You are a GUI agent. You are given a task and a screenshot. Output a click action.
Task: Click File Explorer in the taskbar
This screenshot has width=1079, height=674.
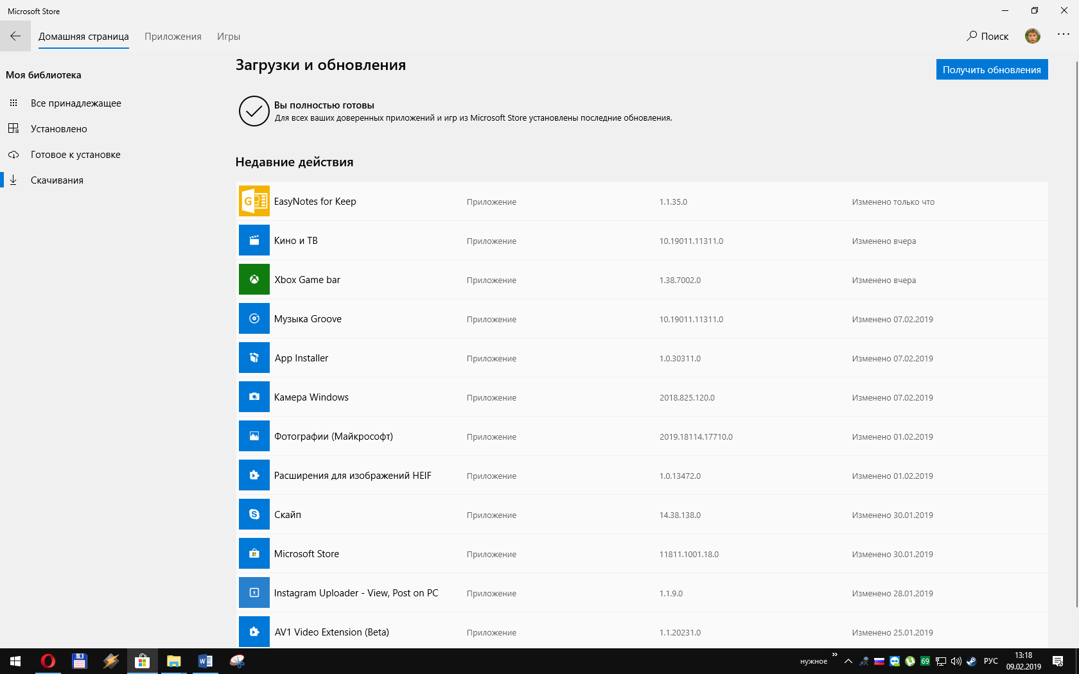pos(174,661)
